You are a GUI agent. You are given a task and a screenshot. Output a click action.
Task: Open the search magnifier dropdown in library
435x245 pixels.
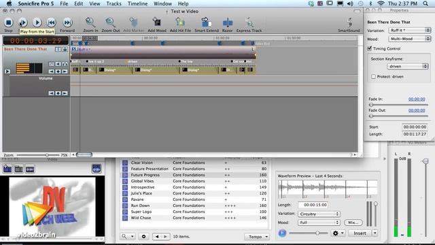(x=128, y=236)
